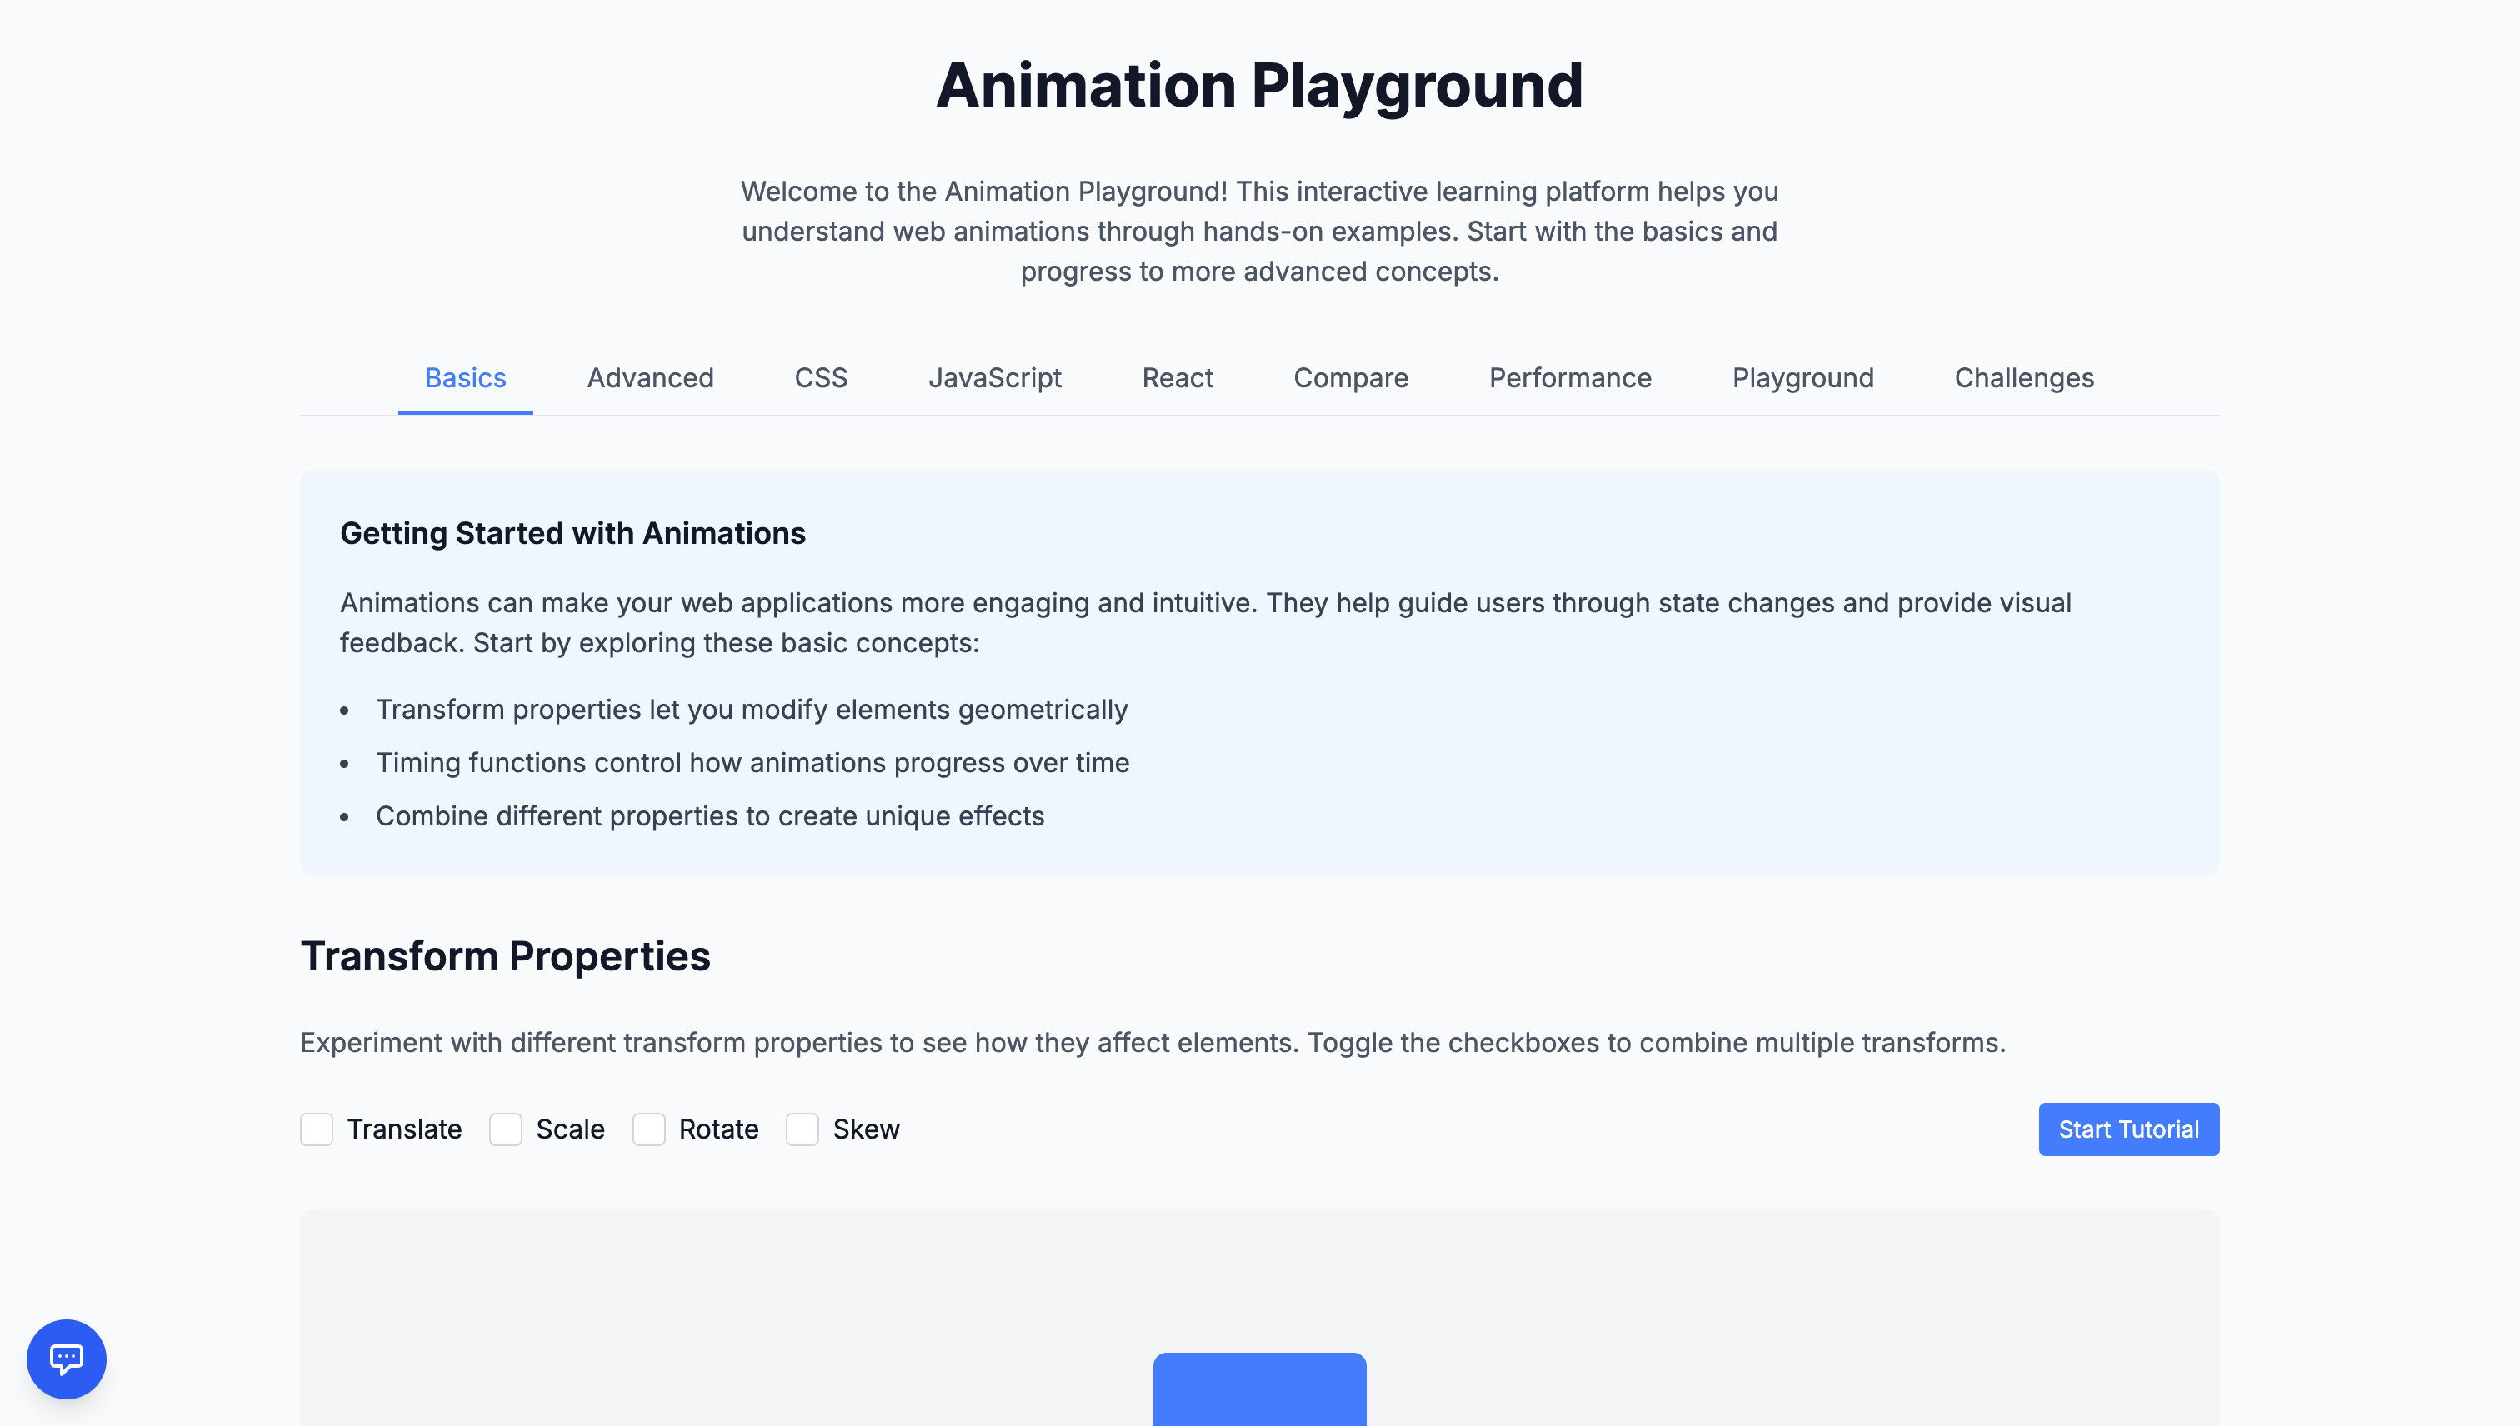
Task: Switch to the Advanced tab
Action: (651, 378)
